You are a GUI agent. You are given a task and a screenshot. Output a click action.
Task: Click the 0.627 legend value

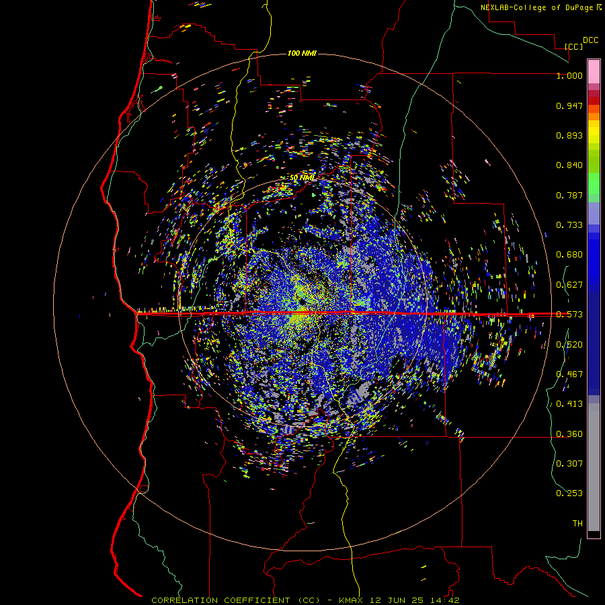point(569,285)
